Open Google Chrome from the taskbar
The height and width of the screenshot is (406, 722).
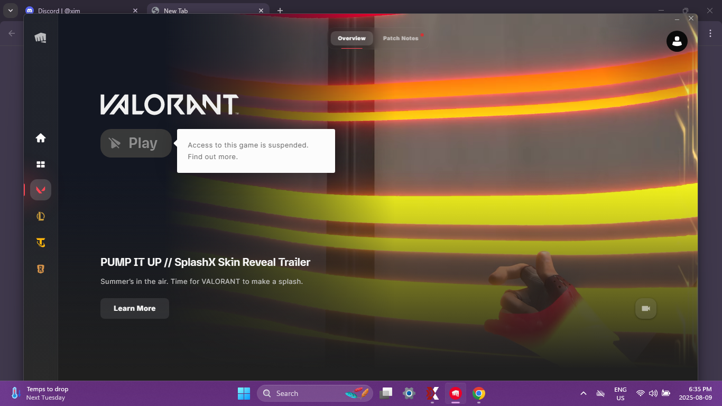479,393
